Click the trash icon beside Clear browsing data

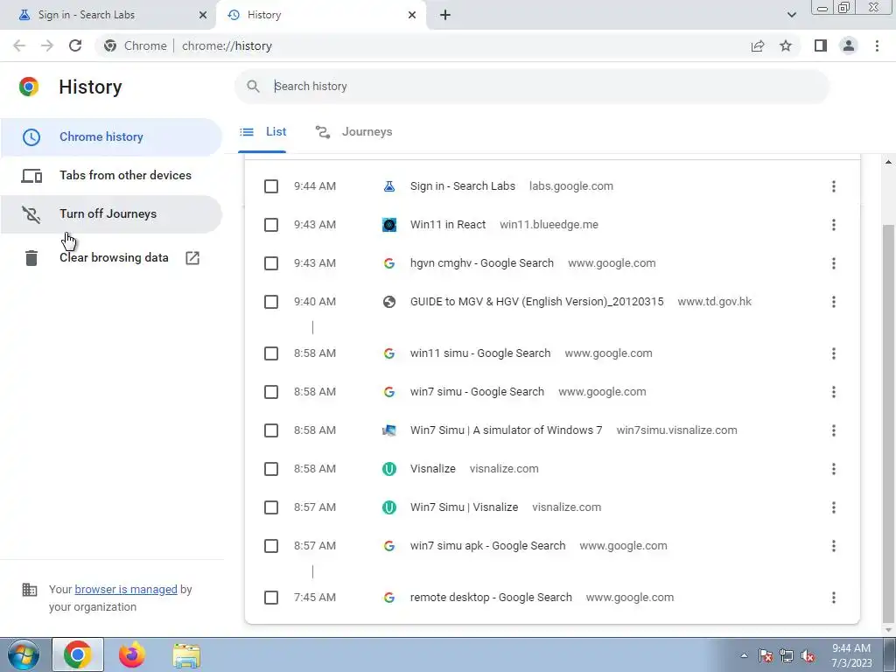[31, 258]
